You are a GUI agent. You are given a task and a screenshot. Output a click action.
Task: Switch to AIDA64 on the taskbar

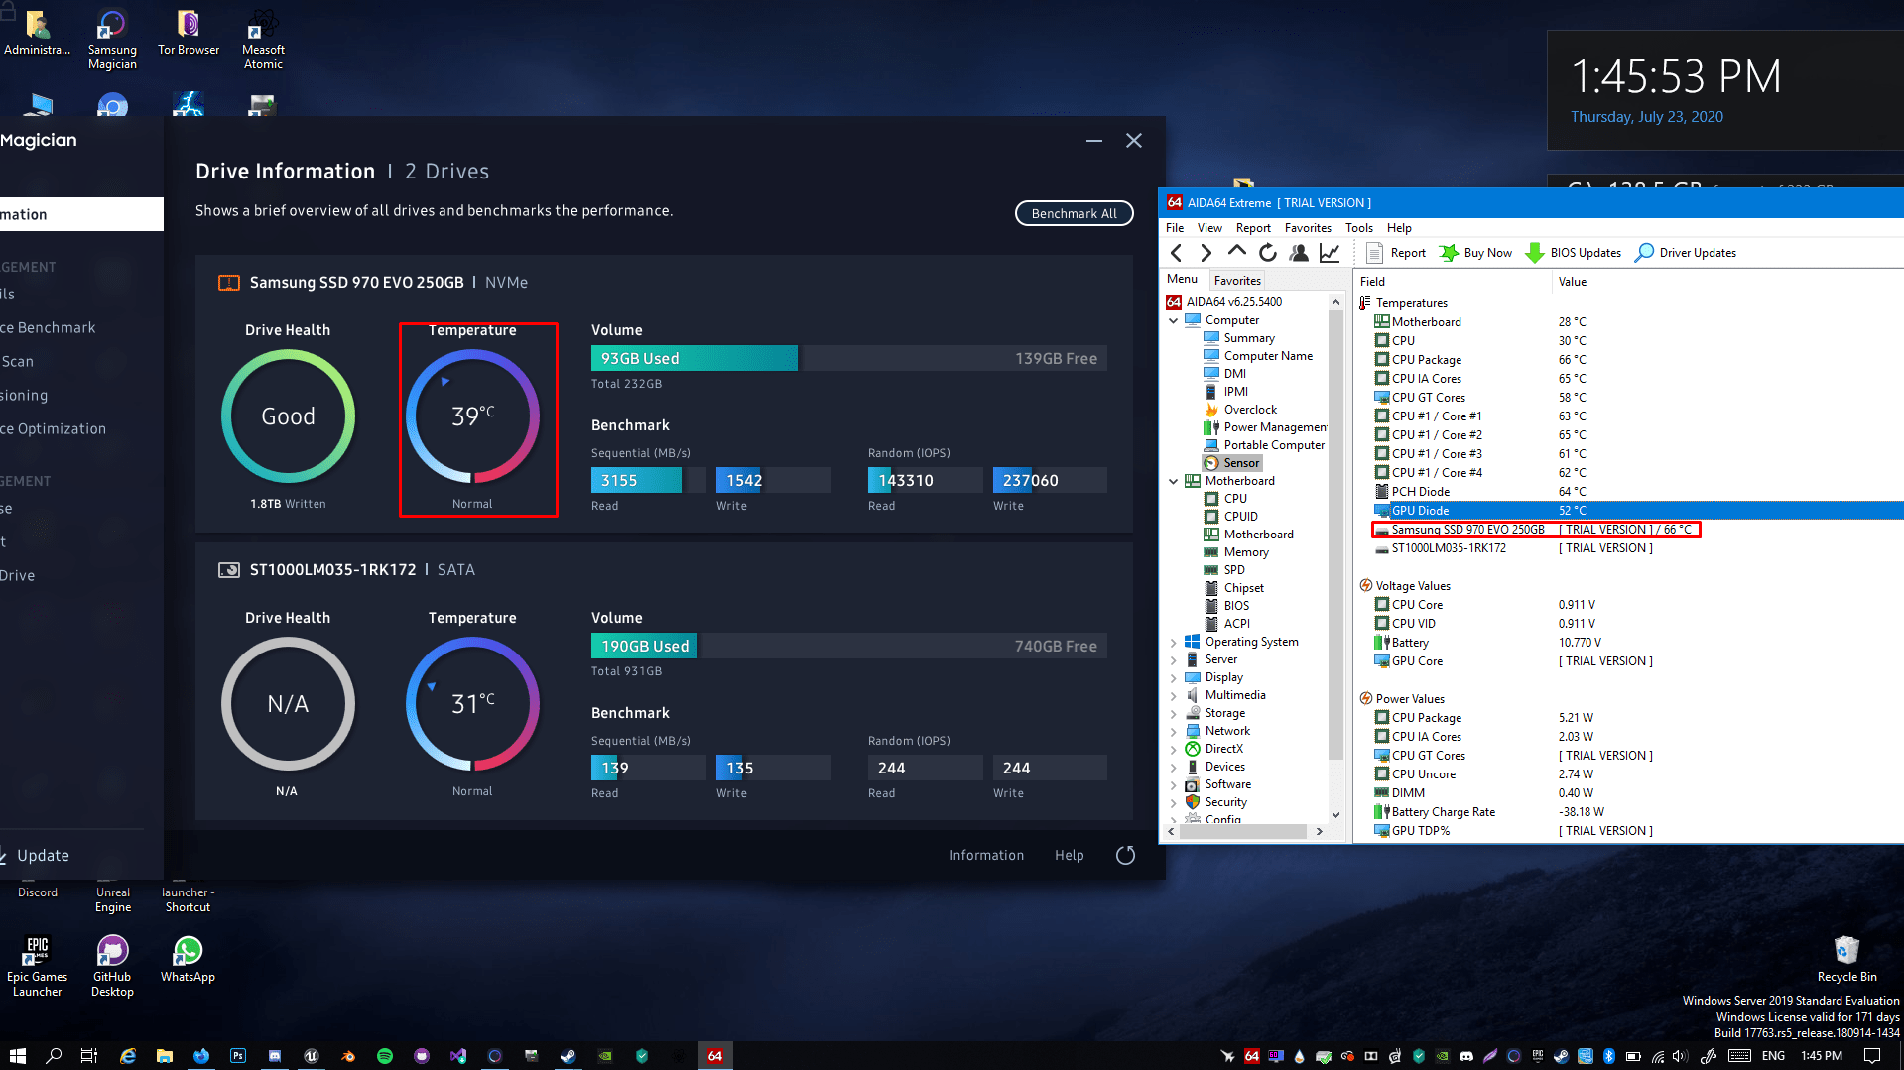coord(715,1056)
